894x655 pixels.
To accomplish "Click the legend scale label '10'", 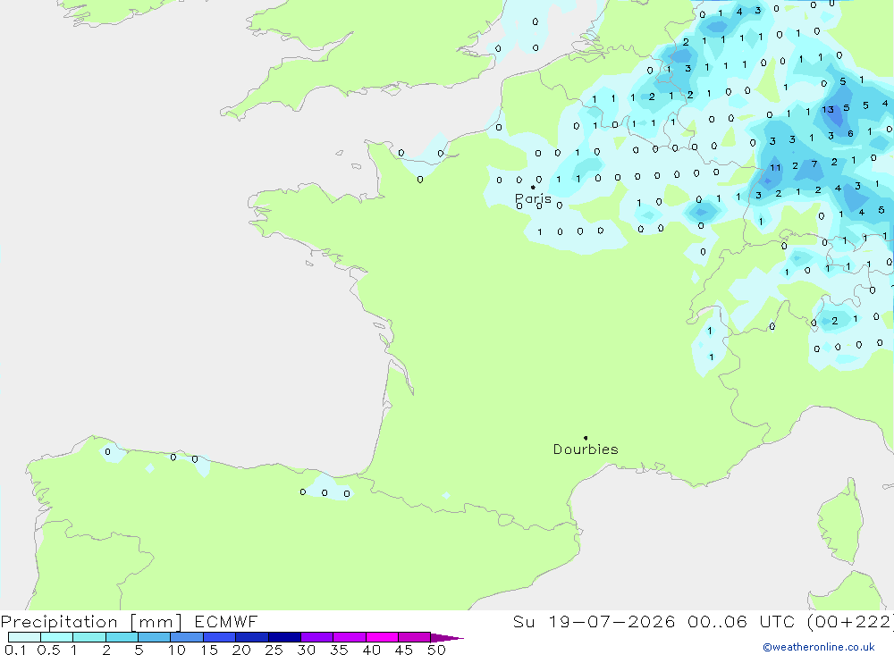I will (x=177, y=650).
